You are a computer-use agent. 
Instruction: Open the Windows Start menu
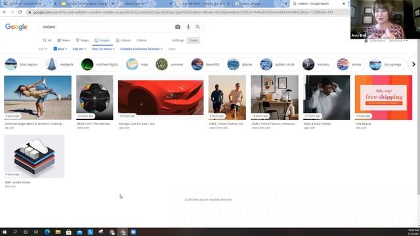point(5,232)
